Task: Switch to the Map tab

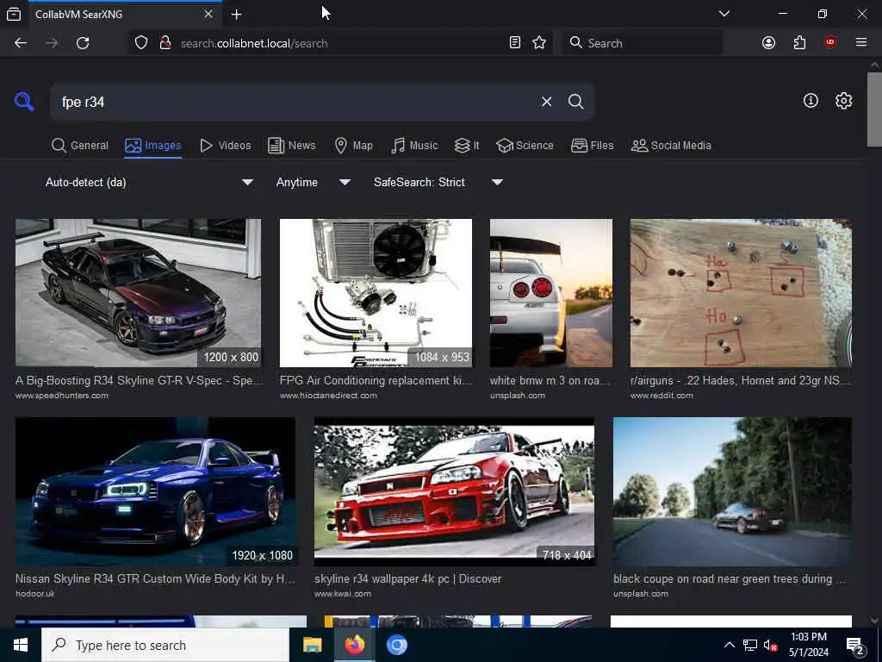Action: click(x=354, y=145)
